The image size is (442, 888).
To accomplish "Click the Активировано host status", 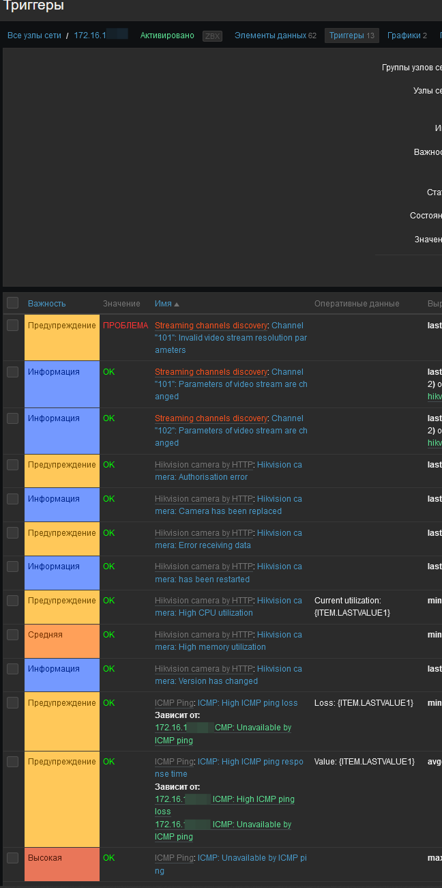I will click(167, 35).
